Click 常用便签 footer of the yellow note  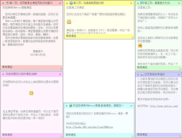[71, 36]
